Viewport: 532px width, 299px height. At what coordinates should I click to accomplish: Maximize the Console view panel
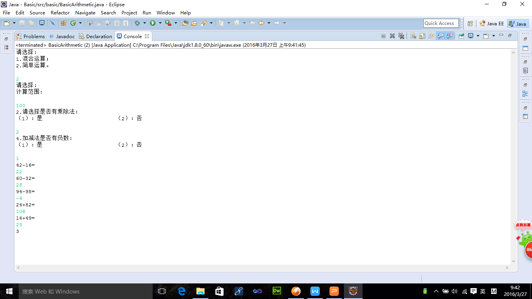510,35
